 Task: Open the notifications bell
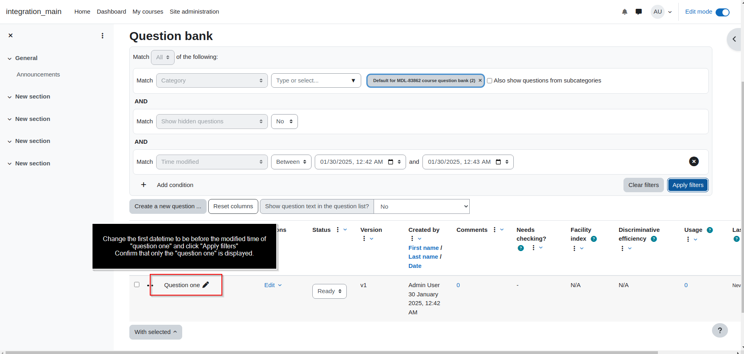click(x=625, y=12)
